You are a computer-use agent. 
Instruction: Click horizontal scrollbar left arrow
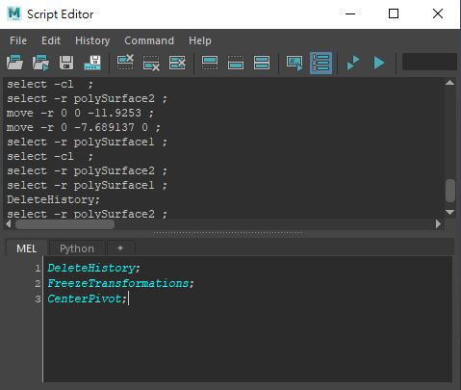(x=9, y=223)
